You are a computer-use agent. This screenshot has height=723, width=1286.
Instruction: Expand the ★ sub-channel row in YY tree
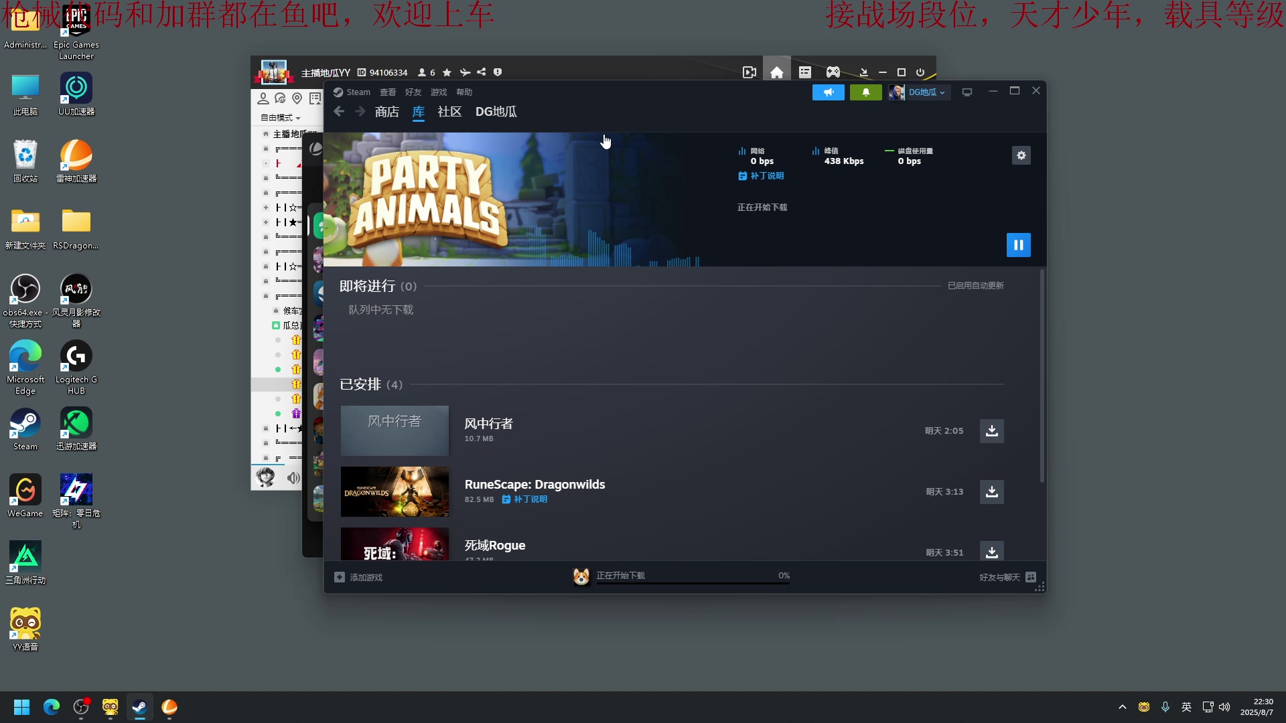[x=266, y=222]
